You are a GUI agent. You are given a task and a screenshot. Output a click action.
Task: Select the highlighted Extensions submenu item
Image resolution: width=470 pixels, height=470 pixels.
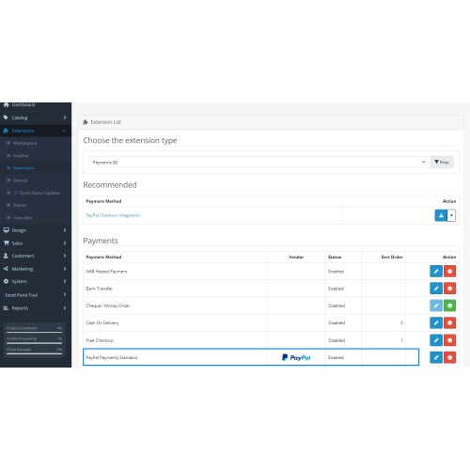(23, 168)
